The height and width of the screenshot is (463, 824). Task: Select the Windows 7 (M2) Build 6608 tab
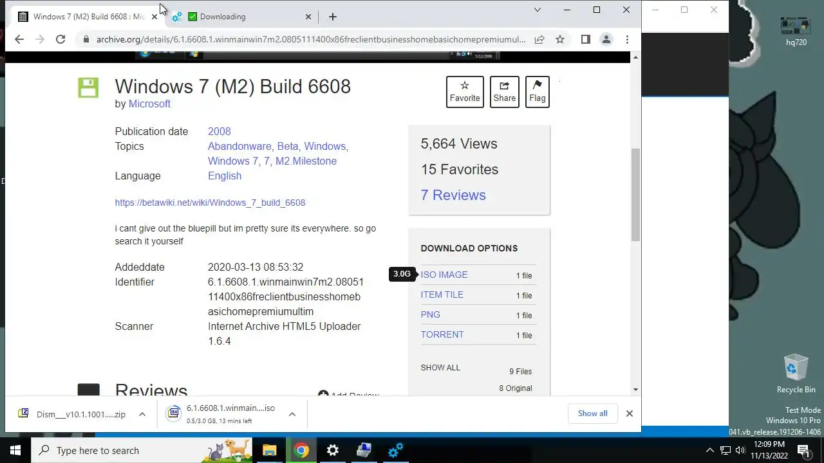click(88, 17)
